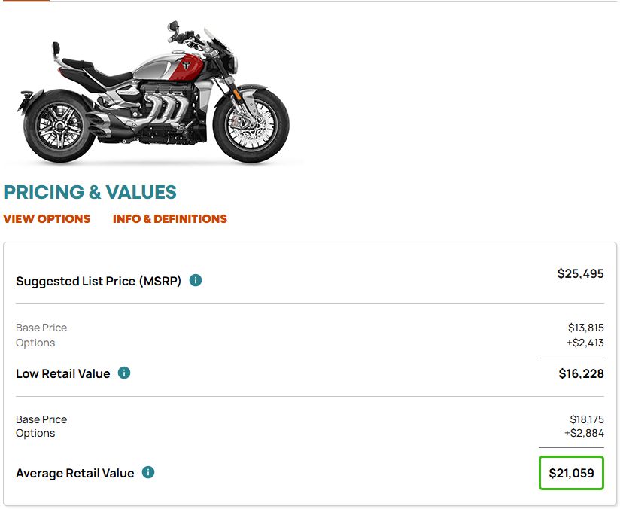Click the $16,228 low retail total
The width and height of the screenshot is (620, 509).
[x=581, y=373]
